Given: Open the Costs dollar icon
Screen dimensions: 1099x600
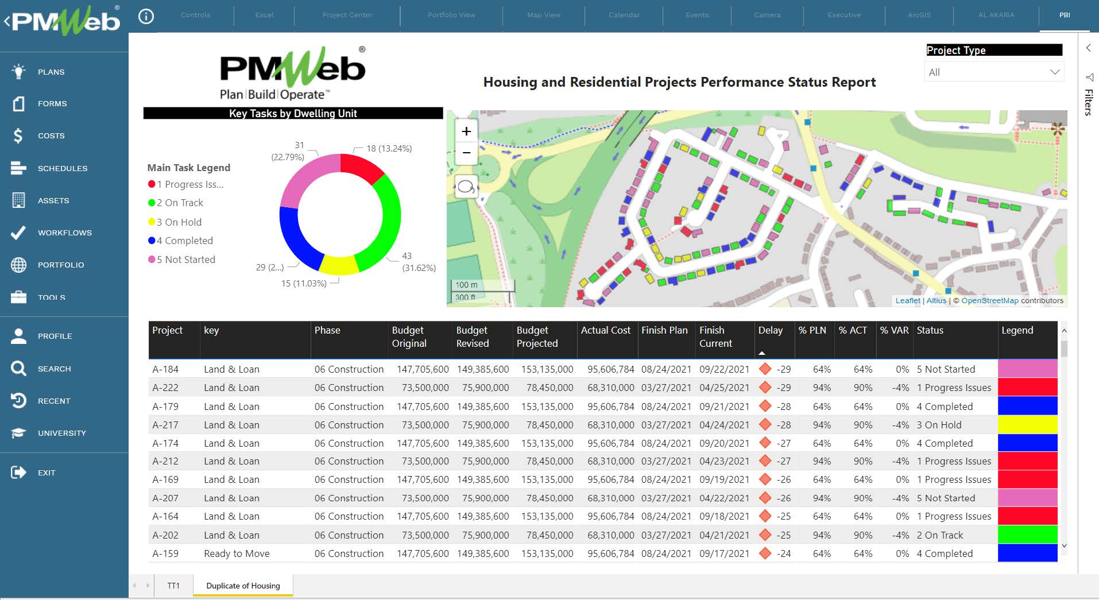Looking at the screenshot, I should click(x=18, y=136).
